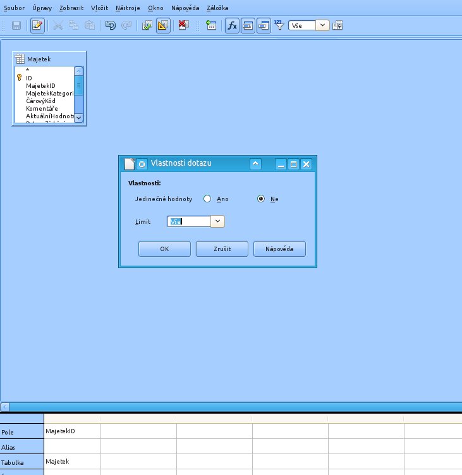Viewport: 462px width, 475px height.
Task: Confirm dialog with OK button
Action: [x=164, y=249]
